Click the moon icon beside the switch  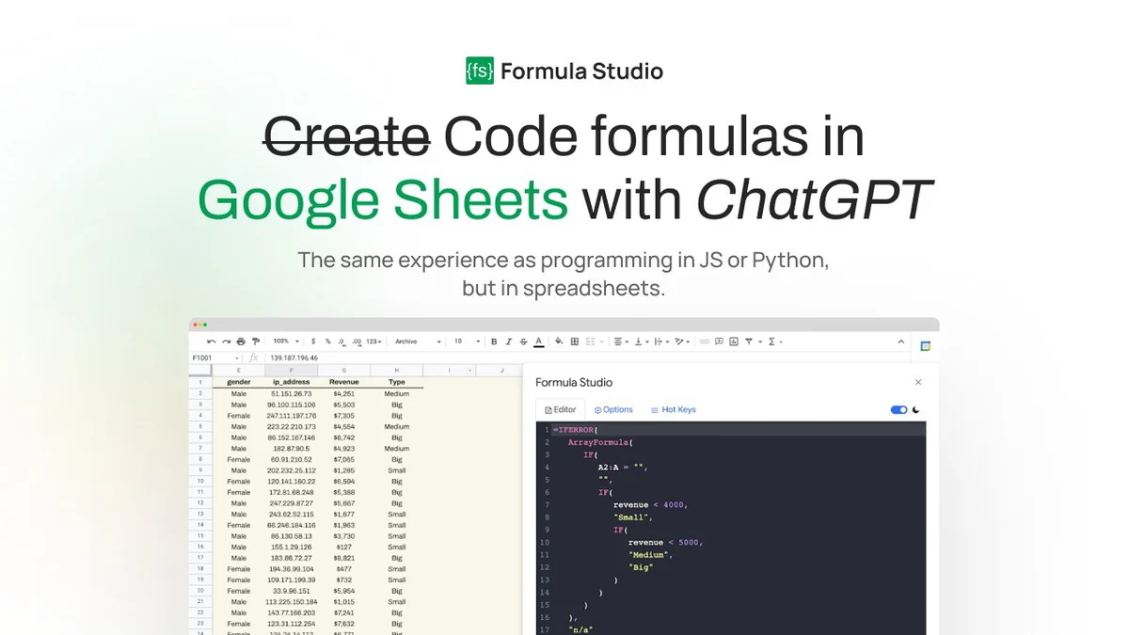pyautogui.click(x=916, y=410)
